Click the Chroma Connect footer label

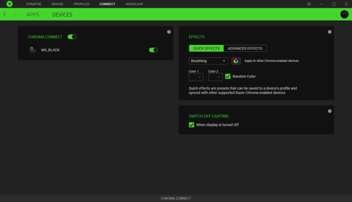click(x=176, y=198)
